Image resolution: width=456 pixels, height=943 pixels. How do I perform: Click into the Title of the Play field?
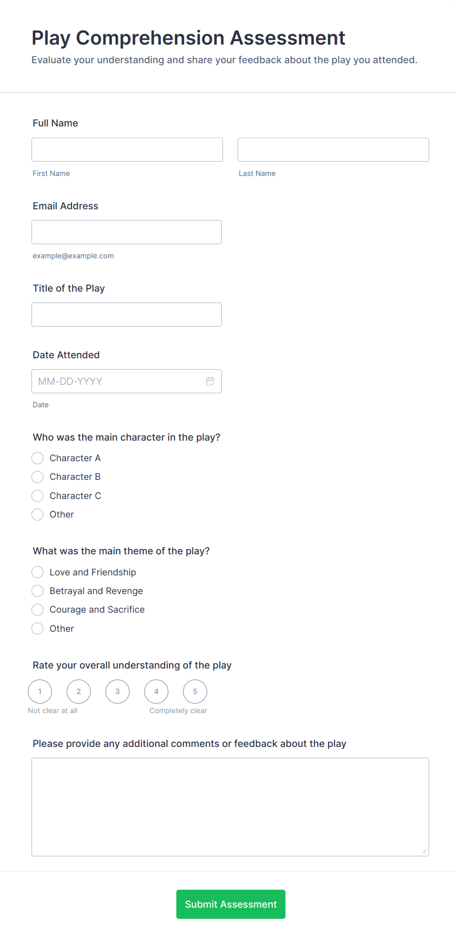tap(127, 314)
